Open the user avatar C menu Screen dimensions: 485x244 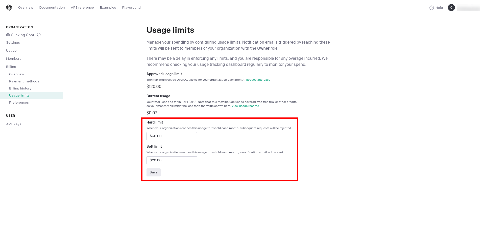click(451, 8)
